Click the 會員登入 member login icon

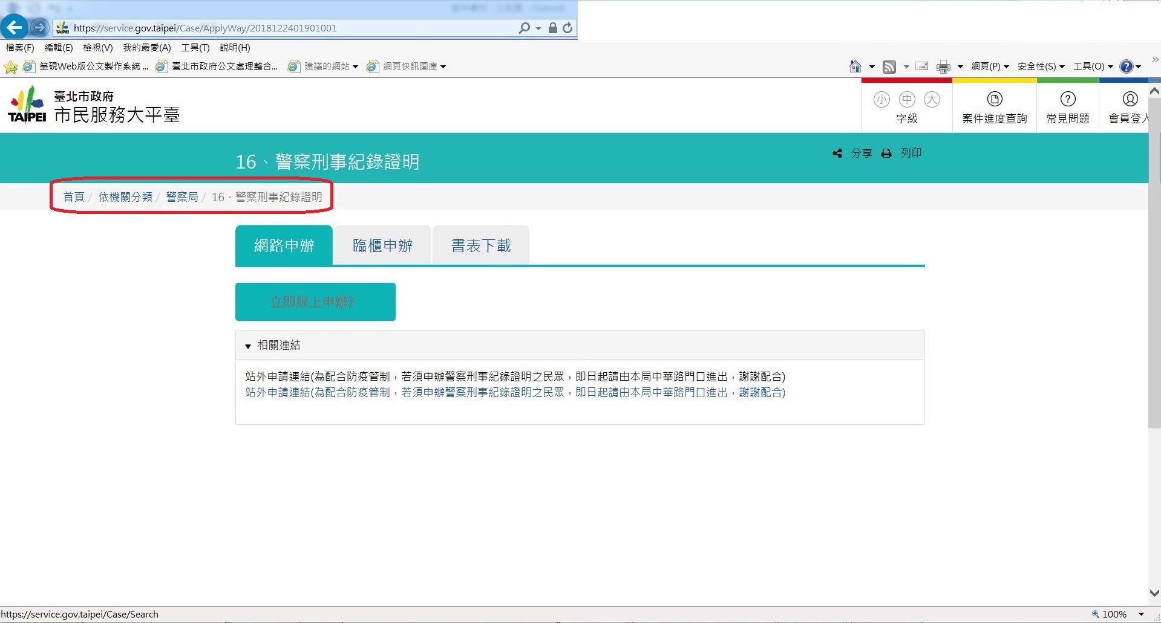pyautogui.click(x=1130, y=99)
